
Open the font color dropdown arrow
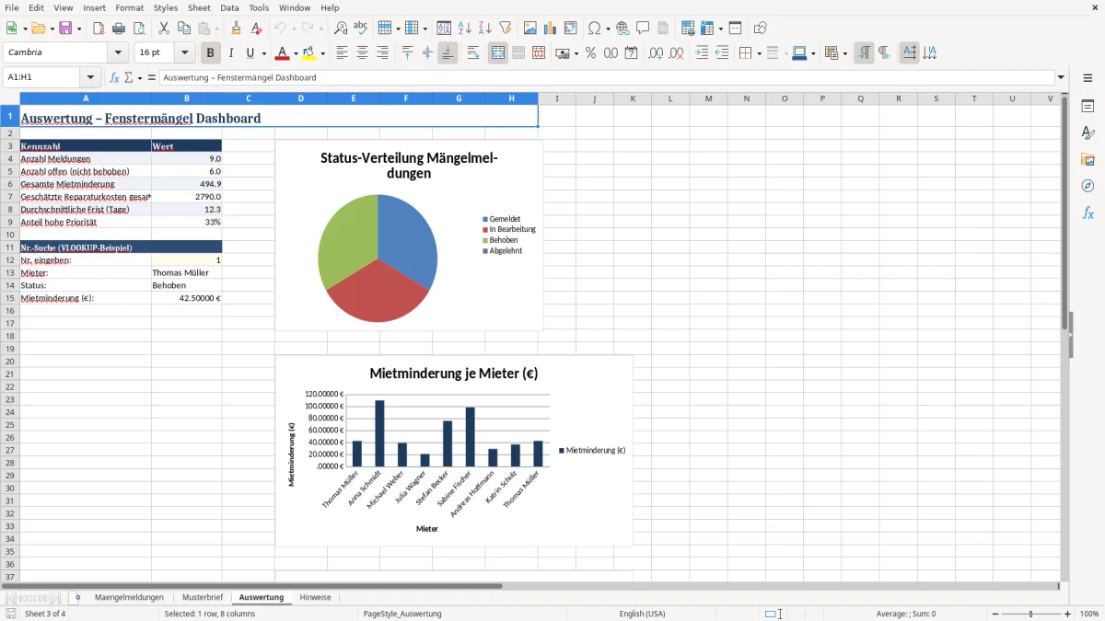pyautogui.click(x=296, y=53)
